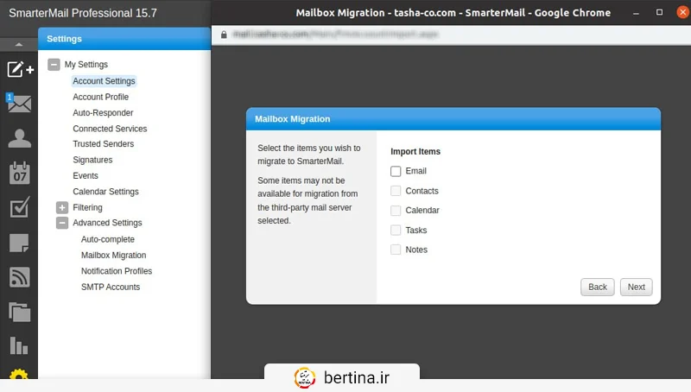Viewport: 691px width, 392px height.
Task: Open the mail inbox icon
Action: (x=19, y=104)
